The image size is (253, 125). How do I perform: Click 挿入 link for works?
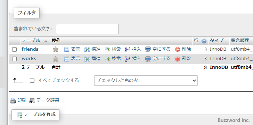pos(137,59)
